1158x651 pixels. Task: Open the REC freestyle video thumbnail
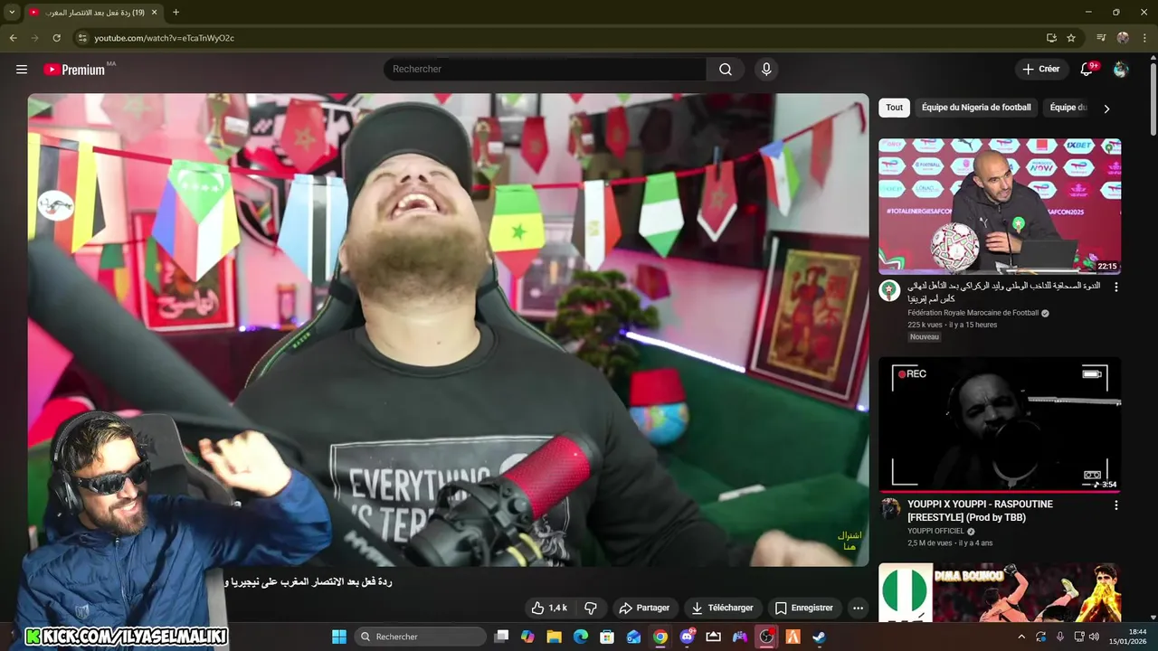click(1000, 425)
